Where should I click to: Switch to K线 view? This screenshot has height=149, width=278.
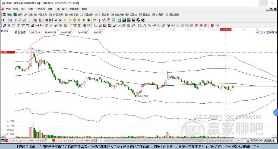[29, 15]
